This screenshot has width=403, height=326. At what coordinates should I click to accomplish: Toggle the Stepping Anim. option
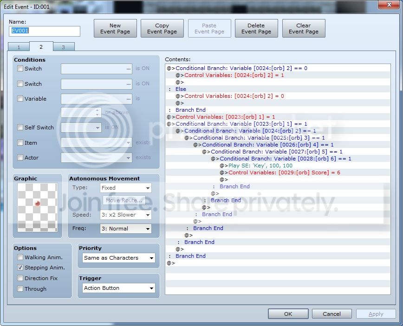click(20, 268)
